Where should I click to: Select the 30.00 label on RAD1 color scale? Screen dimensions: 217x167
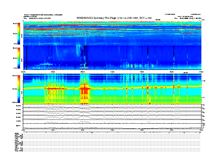pyautogui.click(x=15, y=58)
